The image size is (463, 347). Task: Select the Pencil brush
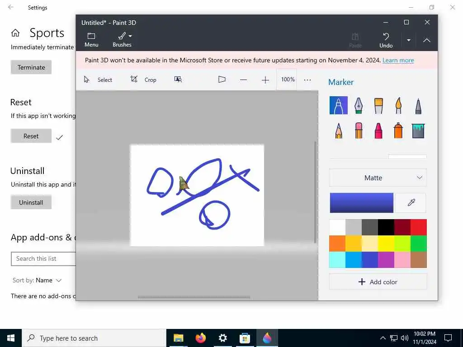point(338,130)
